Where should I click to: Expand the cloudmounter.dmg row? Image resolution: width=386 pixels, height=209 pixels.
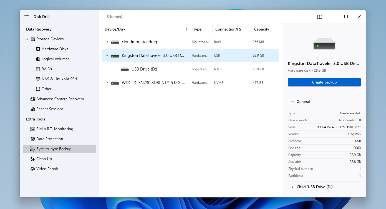pos(107,42)
